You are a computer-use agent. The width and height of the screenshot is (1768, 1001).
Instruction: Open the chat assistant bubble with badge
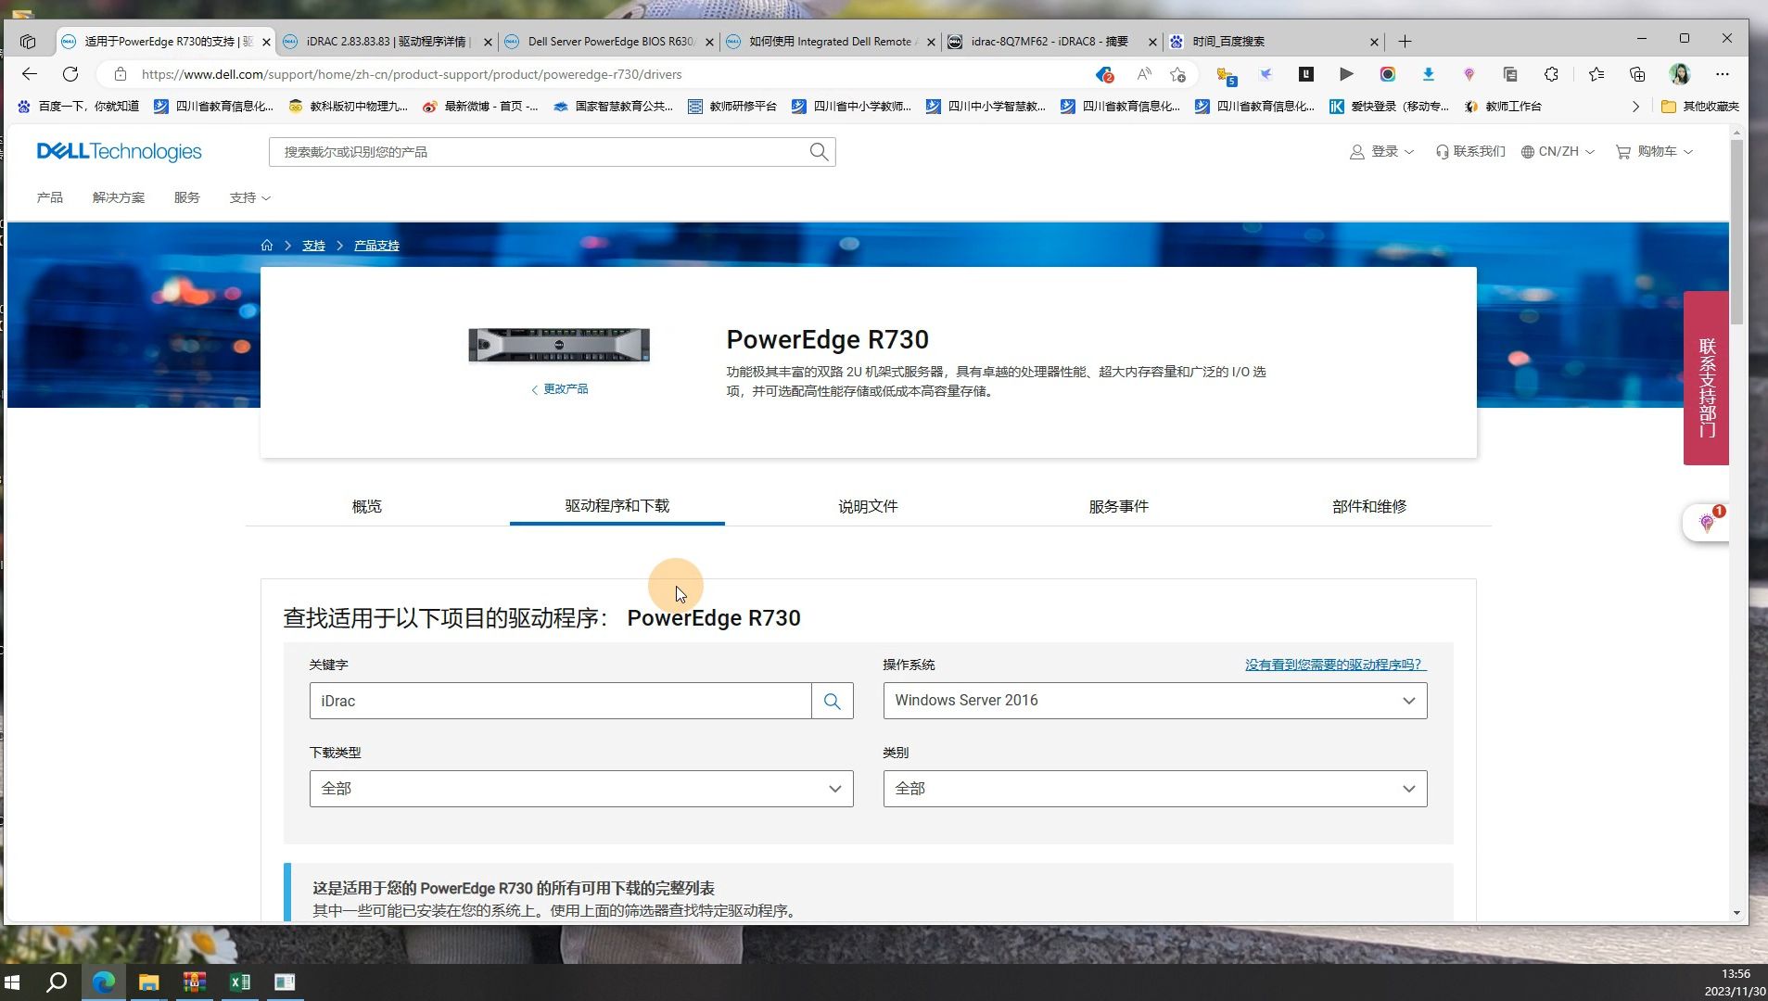click(x=1706, y=523)
